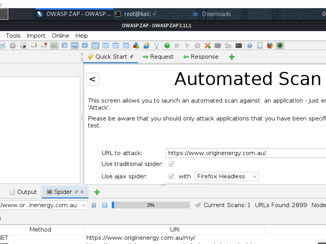Close the Spider tab with its x
326x244 pixels.
(82, 192)
